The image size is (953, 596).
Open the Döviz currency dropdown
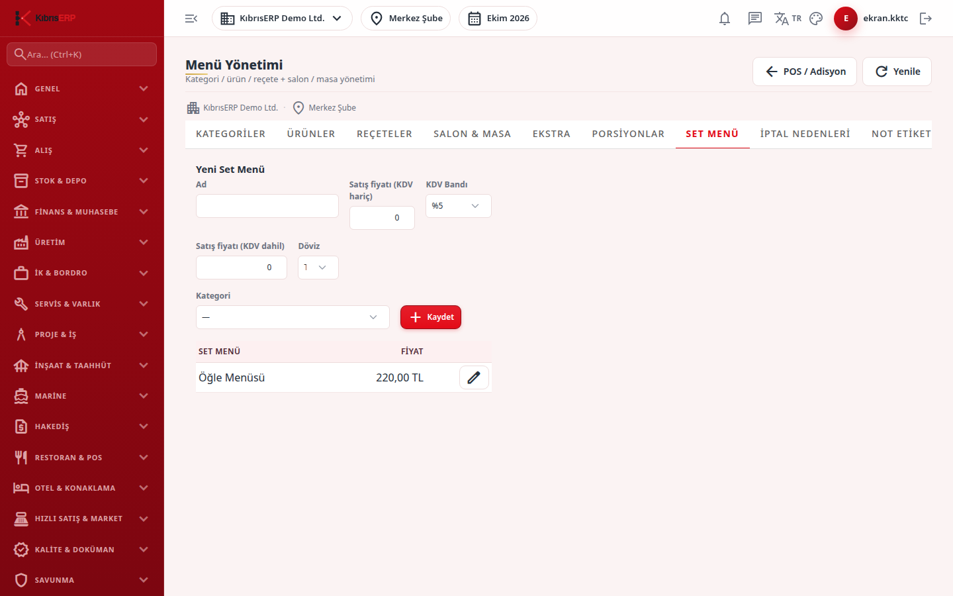[318, 268]
